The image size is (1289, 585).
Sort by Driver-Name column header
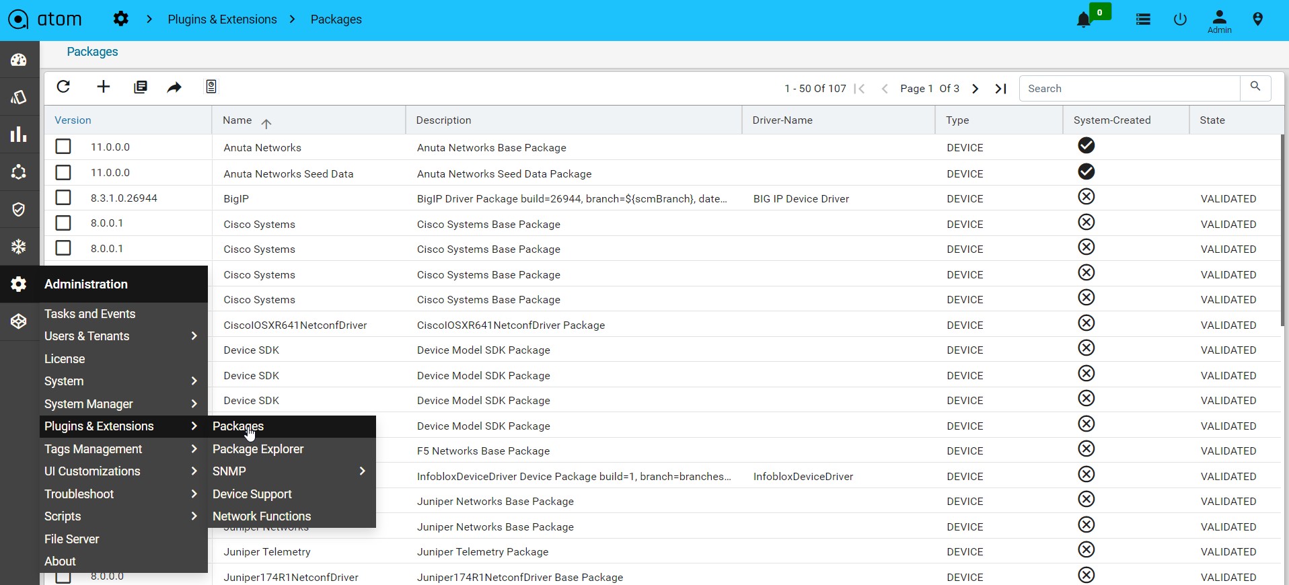coord(782,120)
